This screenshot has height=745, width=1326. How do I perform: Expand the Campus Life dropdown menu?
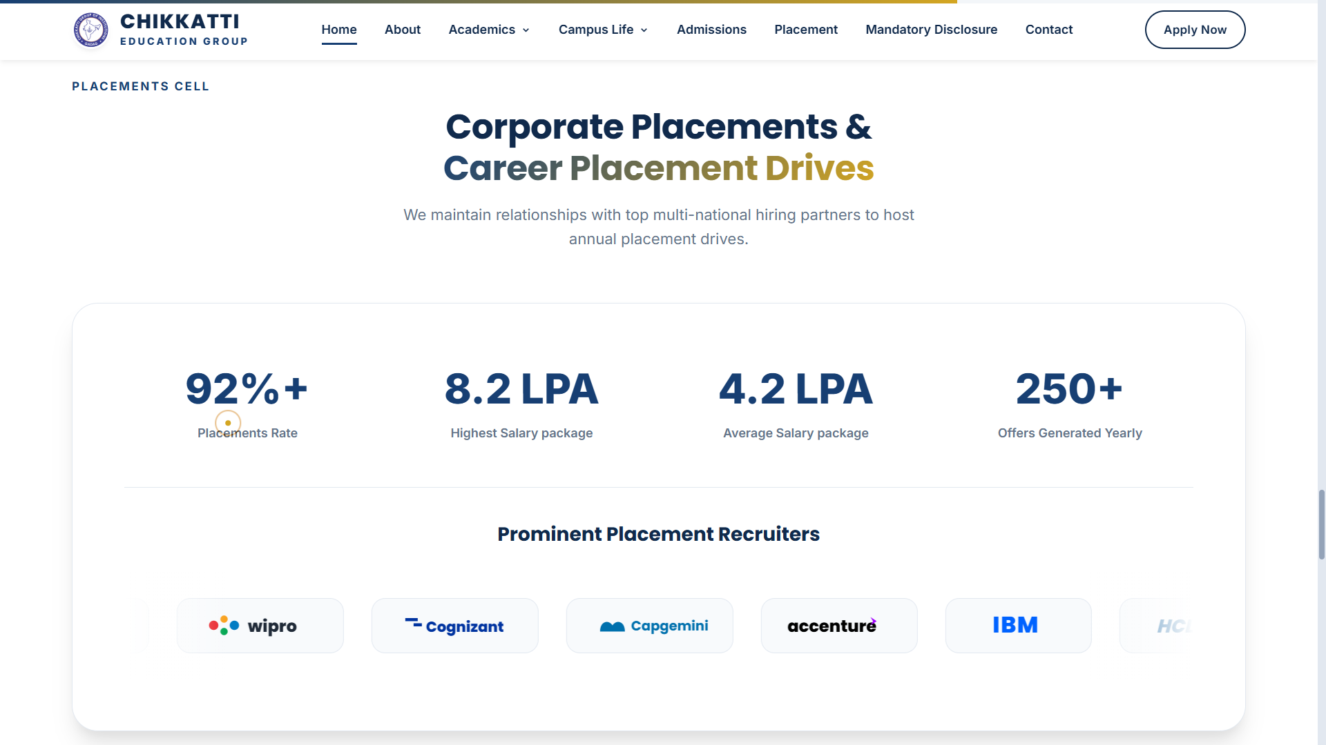603,30
